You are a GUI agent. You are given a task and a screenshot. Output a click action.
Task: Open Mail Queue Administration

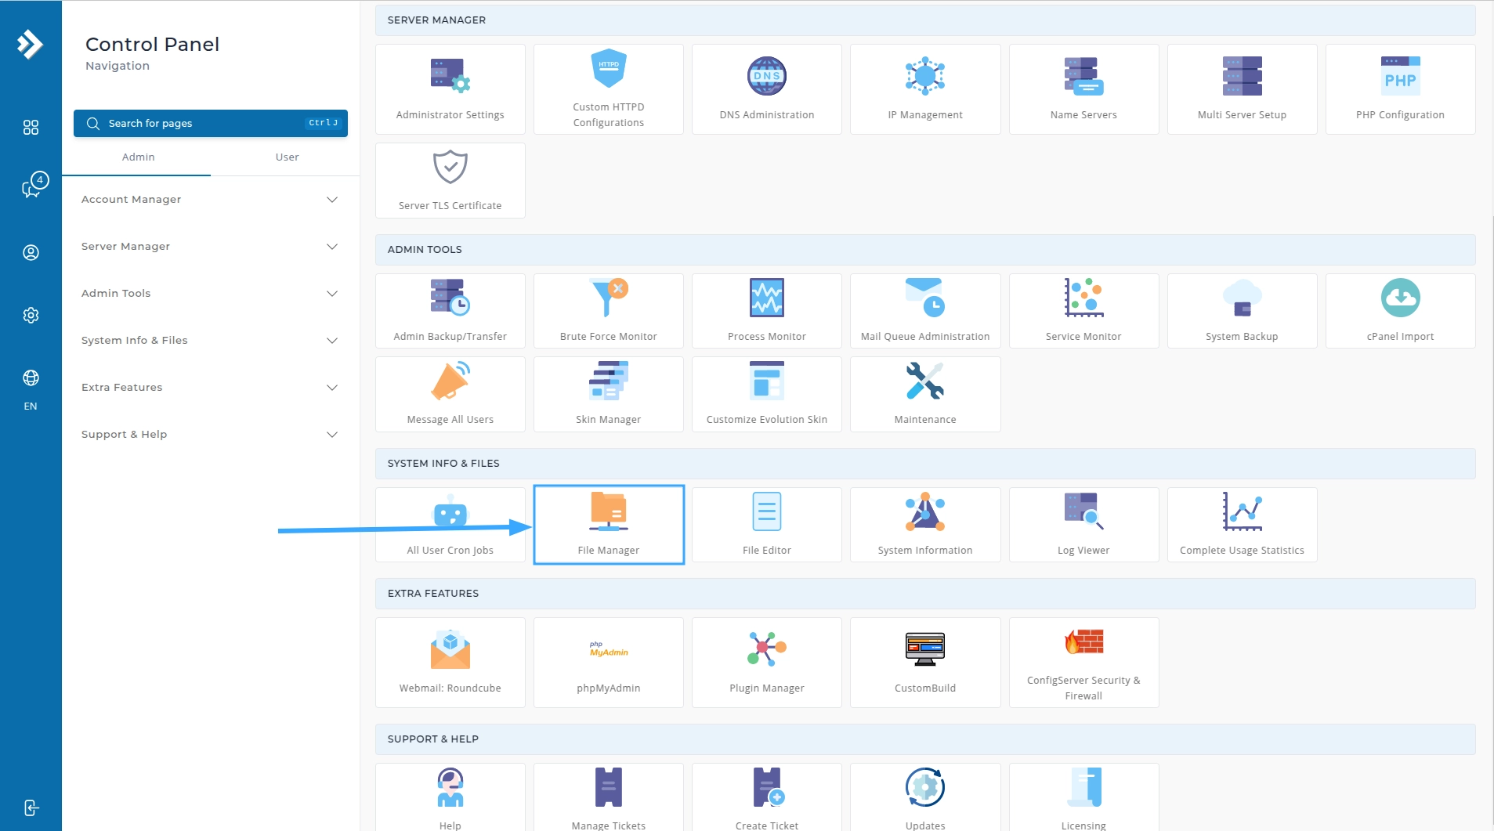pos(925,311)
